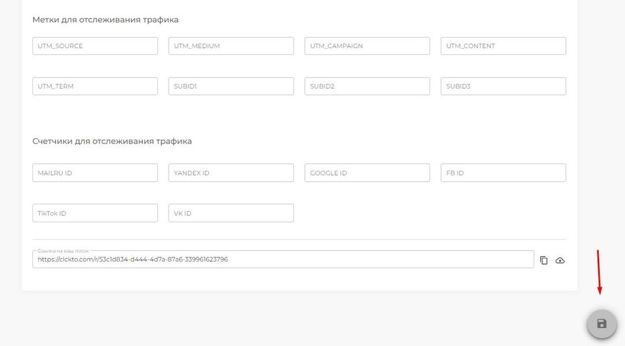Click into the FB ID field
The image size is (625, 346).
[x=503, y=173]
